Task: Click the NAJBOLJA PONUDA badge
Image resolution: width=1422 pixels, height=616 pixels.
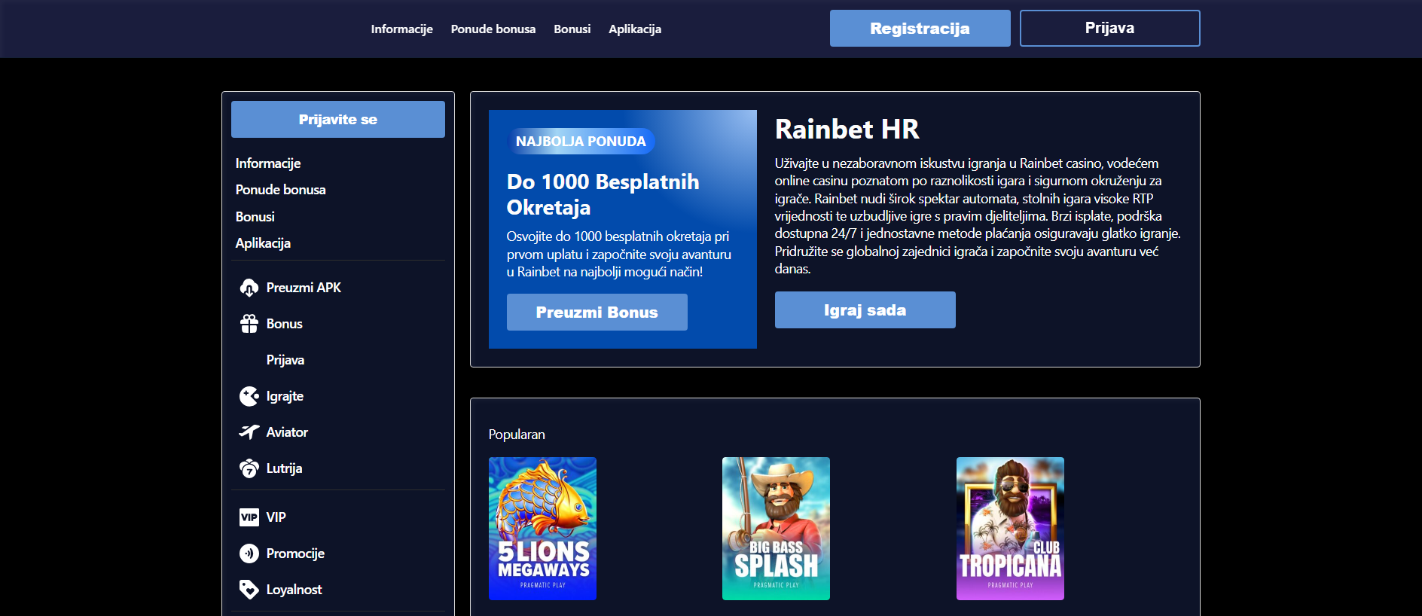Action: tap(581, 142)
